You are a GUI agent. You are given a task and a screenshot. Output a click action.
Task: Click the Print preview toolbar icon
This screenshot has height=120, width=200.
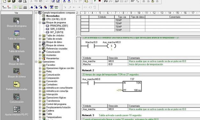click(25, 1)
